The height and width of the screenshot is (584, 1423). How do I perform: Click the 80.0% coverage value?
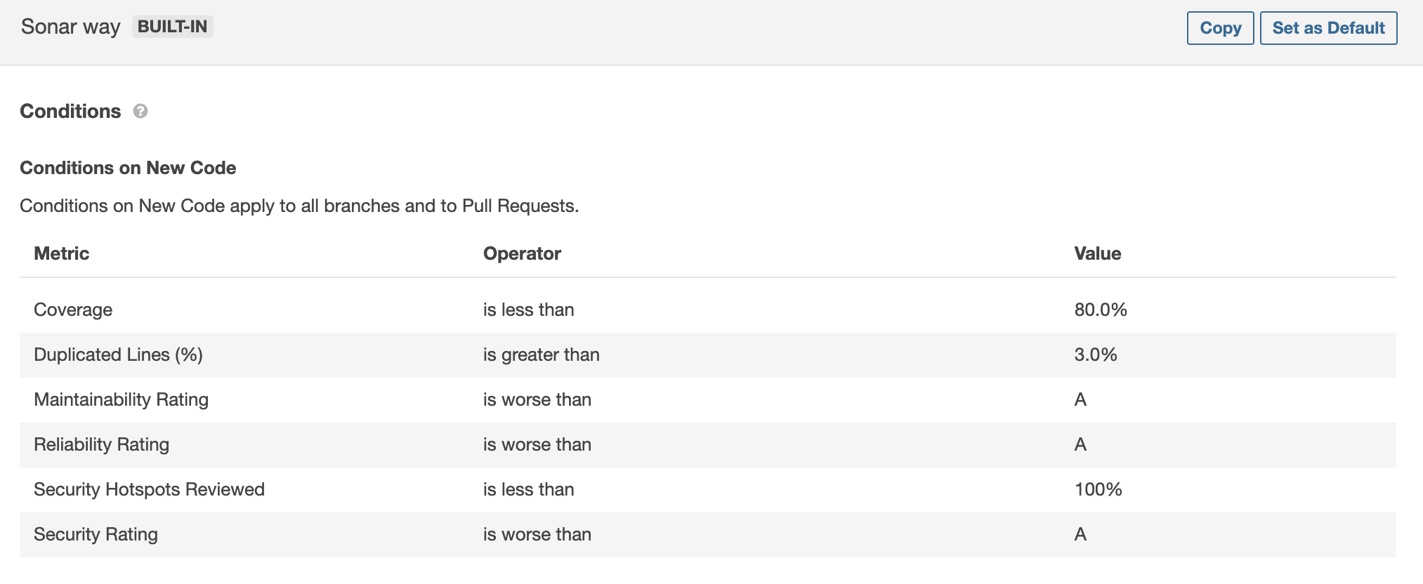tap(1100, 310)
